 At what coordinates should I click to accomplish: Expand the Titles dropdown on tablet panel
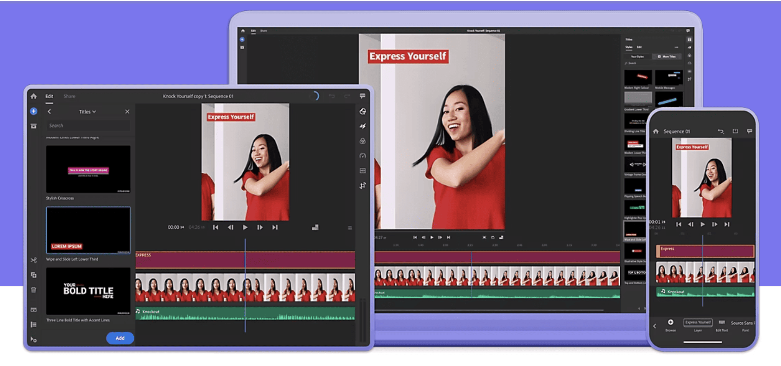click(87, 112)
